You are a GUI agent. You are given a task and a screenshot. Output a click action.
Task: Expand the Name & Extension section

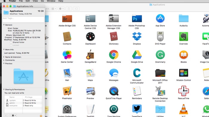4,57
